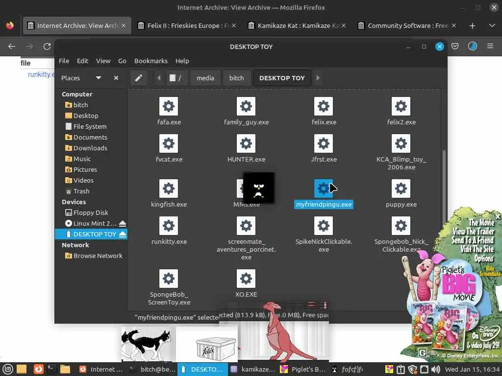
Task: Select the XO.EXE file icon
Action: click(246, 279)
